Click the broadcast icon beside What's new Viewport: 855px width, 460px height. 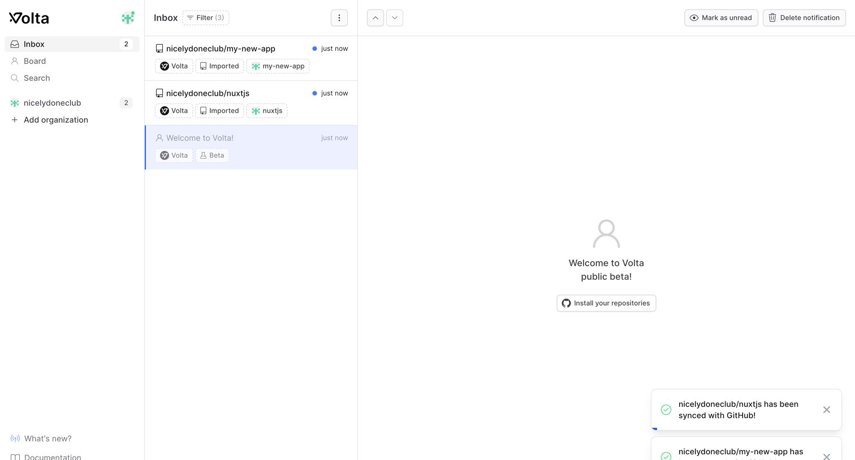pyautogui.click(x=15, y=439)
